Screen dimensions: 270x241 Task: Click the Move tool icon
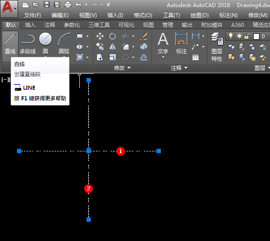[100, 36]
